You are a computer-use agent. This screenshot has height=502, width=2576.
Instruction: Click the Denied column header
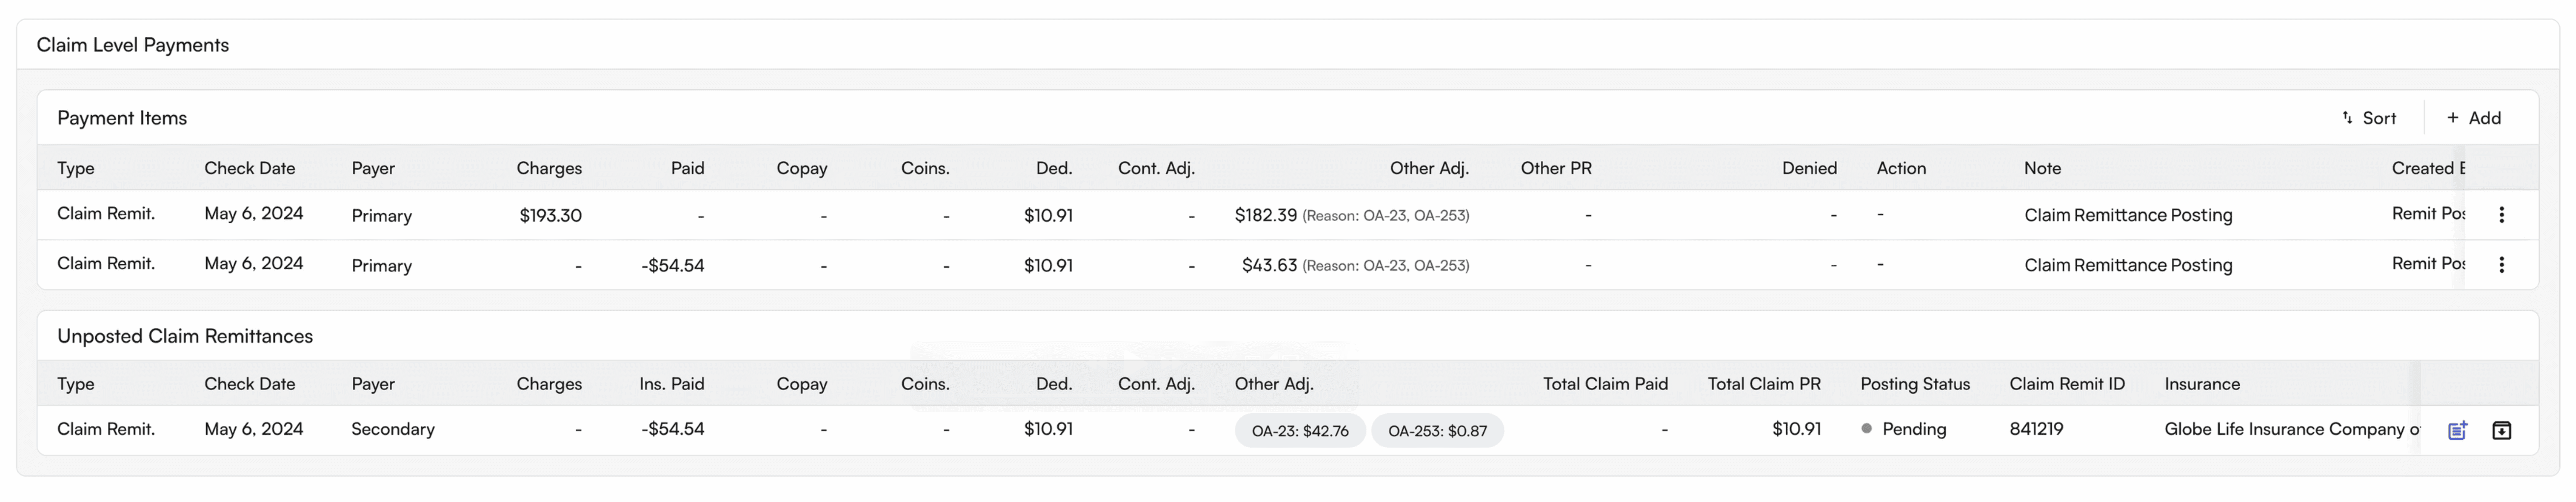click(x=1809, y=168)
